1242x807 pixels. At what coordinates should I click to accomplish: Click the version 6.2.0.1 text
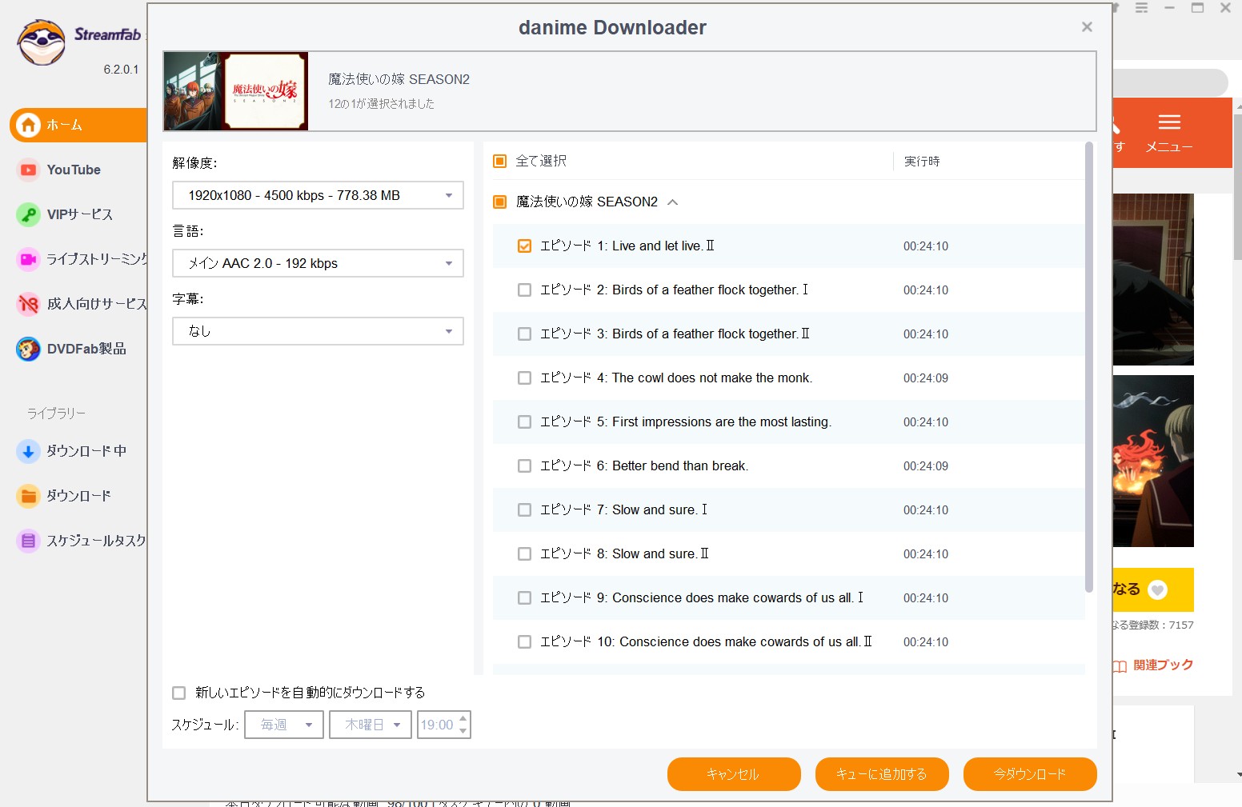click(x=121, y=70)
